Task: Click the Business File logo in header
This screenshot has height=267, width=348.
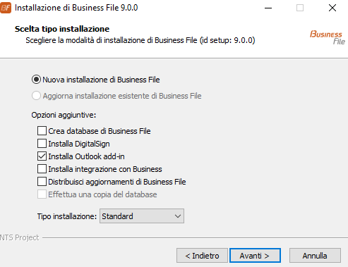Action: (328, 37)
